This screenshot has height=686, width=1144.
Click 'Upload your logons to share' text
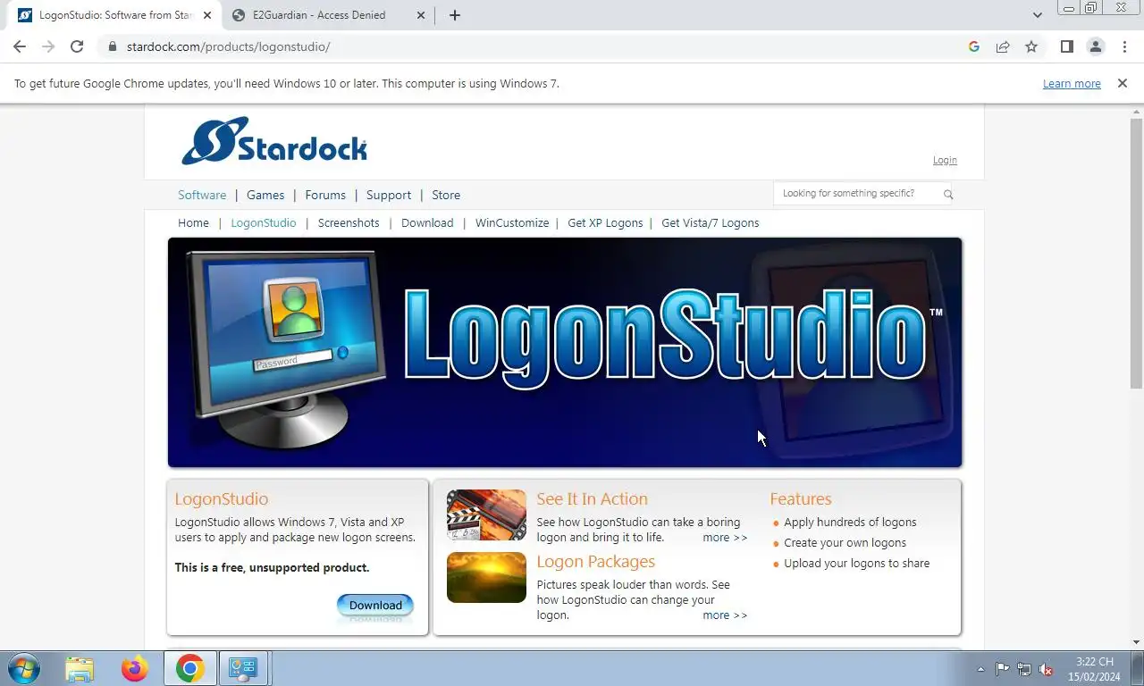pos(856,563)
